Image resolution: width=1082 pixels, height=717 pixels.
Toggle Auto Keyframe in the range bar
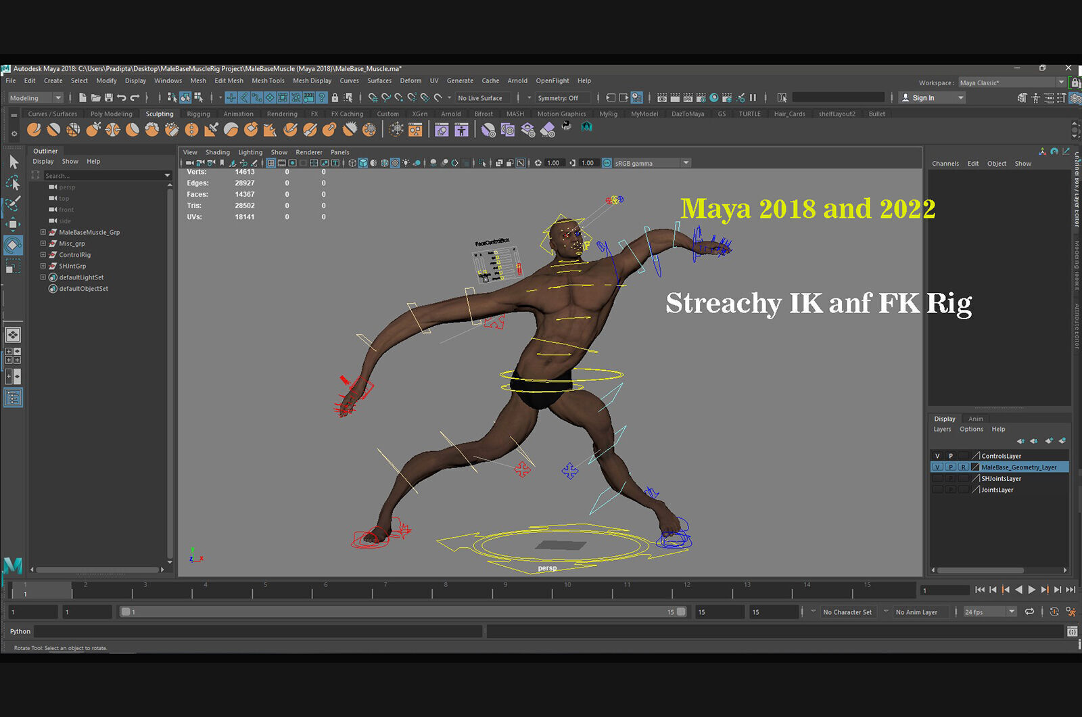1054,612
